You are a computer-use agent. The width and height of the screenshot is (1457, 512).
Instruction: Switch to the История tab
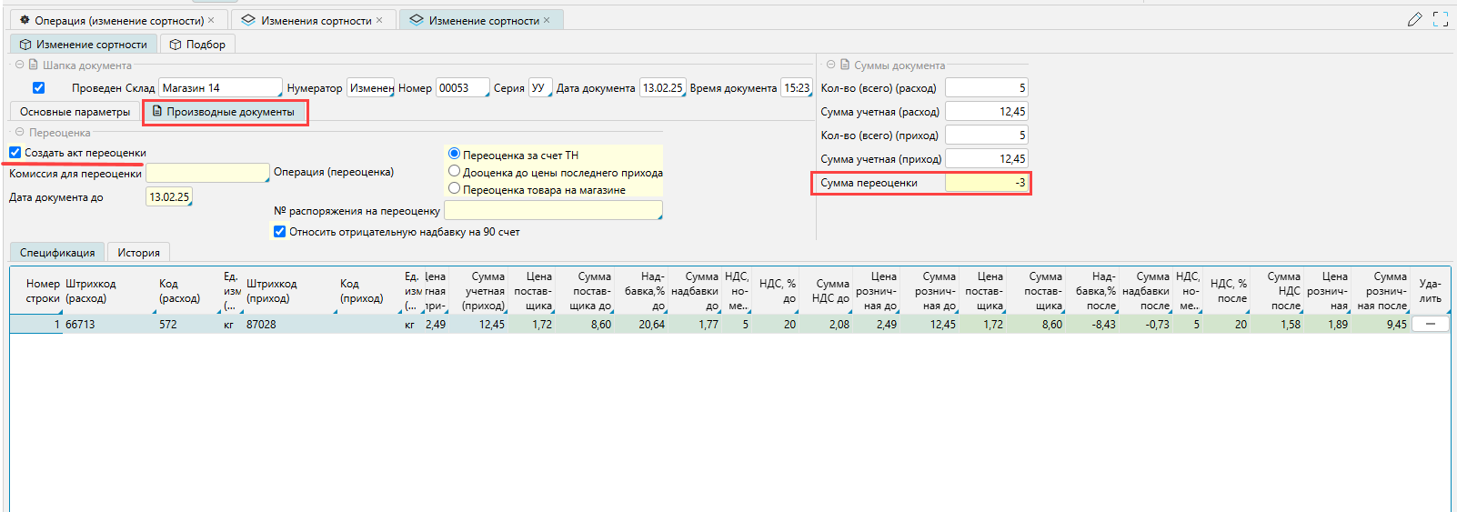(138, 253)
